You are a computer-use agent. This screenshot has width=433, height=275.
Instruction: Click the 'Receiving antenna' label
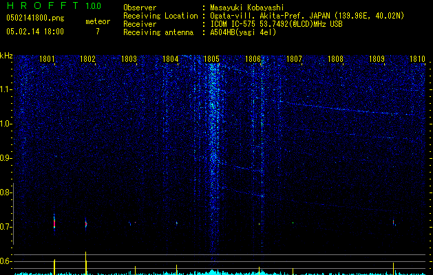158,32
